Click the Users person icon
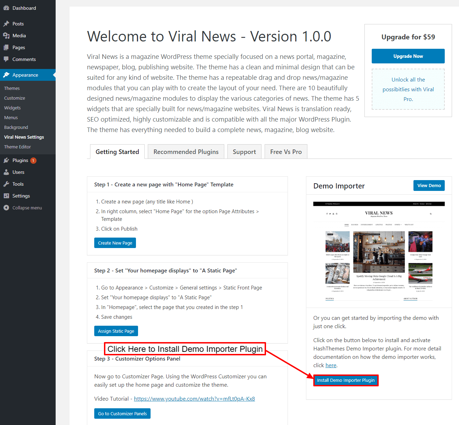Screen dimensions: 459x425 [6, 172]
